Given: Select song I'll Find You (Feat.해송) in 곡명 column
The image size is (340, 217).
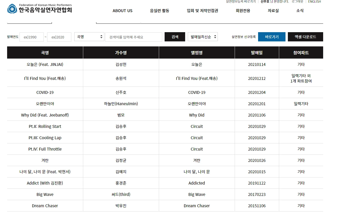Looking at the screenshot, I should click(x=45, y=78).
